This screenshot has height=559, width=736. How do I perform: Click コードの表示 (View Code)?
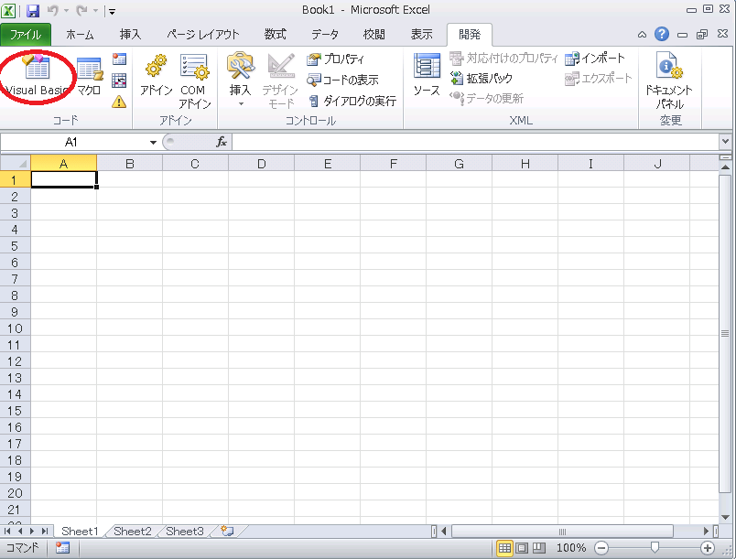pos(342,81)
